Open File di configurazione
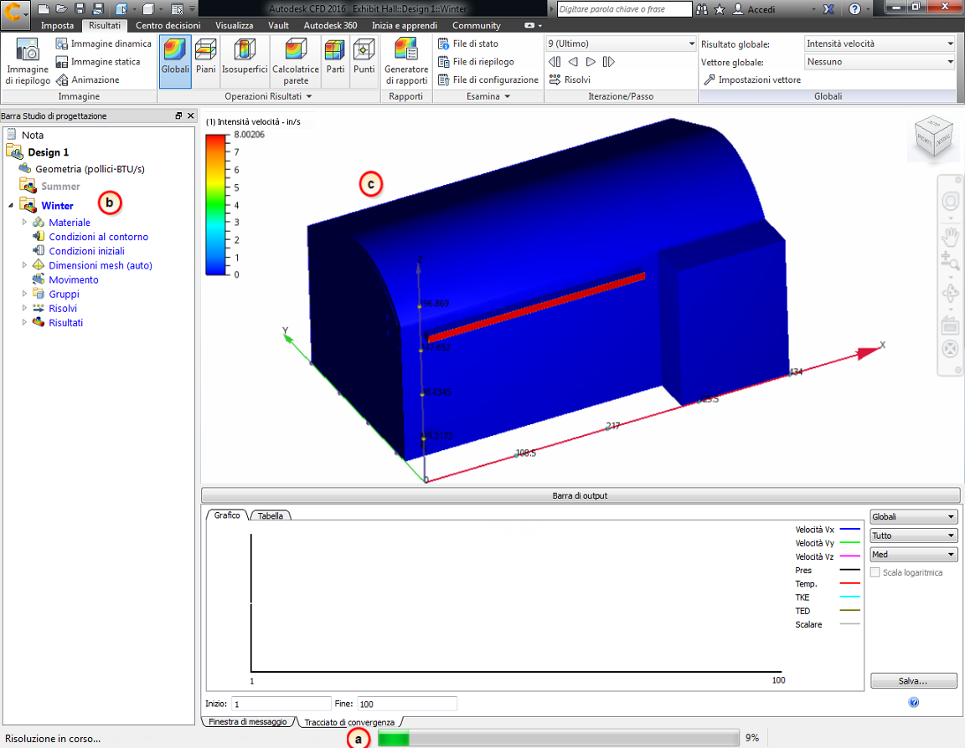 click(488, 79)
